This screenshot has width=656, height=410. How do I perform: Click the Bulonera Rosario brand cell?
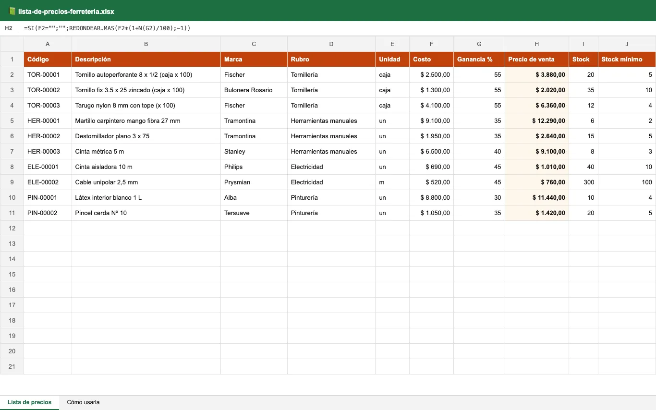[254, 90]
